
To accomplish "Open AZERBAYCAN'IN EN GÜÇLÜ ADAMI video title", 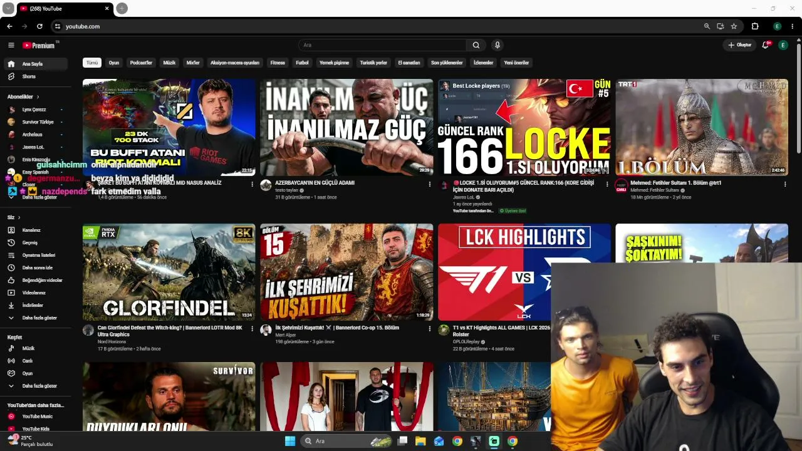I will pos(315,183).
